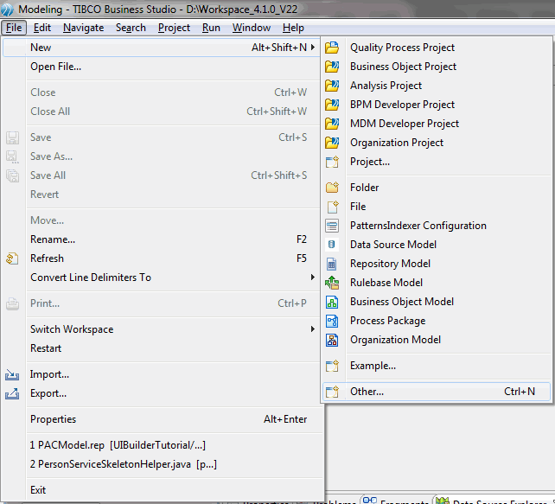Reopen recent file 1 PACModel.rep

[162, 445]
